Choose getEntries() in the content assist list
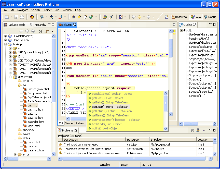Viewport: 220px width, 169px height. (112, 111)
